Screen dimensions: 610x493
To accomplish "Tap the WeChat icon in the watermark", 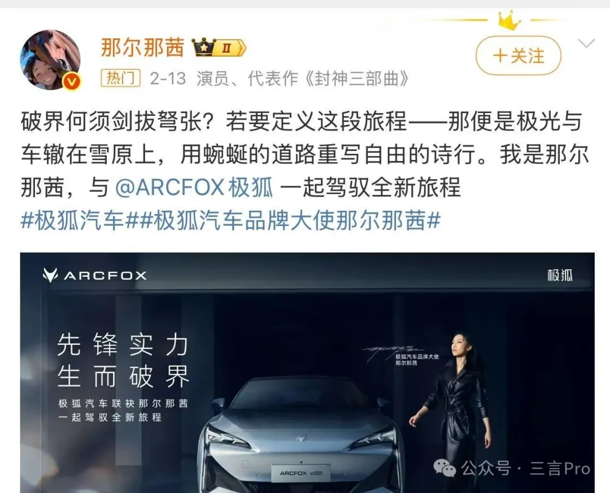I will tap(445, 468).
